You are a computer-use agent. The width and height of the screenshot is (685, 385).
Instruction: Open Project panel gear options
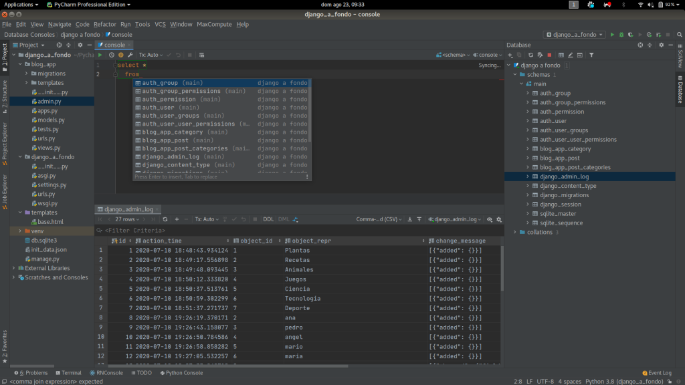(x=80, y=45)
